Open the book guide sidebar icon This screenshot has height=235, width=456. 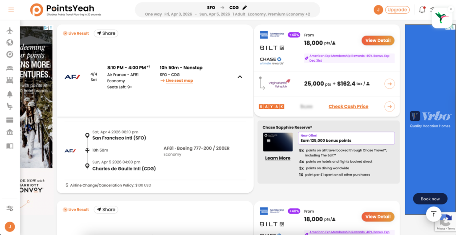pyautogui.click(x=10, y=146)
